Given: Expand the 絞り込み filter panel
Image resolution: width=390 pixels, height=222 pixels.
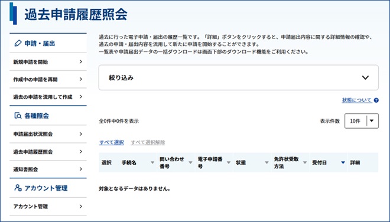Looking at the screenshot, I should 239,77.
